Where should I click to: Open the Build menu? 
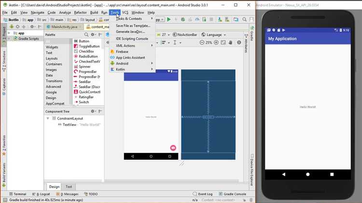click(x=94, y=13)
